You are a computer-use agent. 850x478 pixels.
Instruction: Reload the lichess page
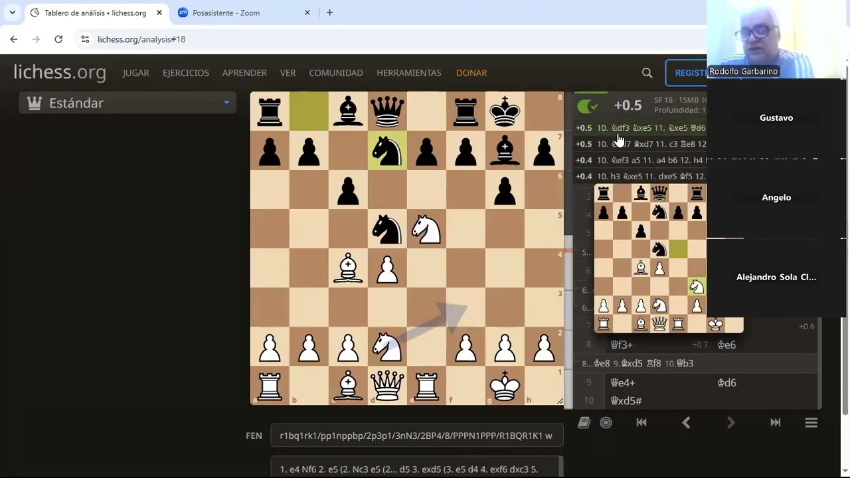click(x=58, y=39)
